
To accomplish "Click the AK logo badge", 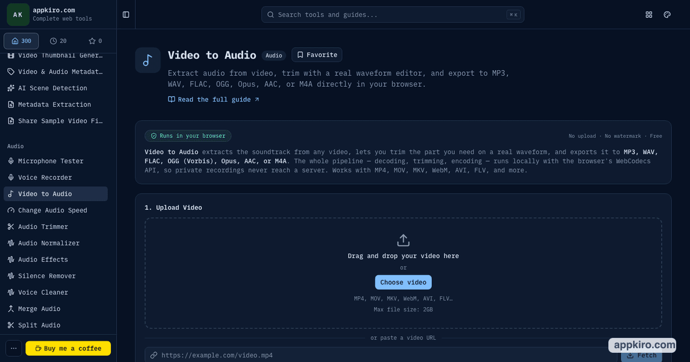I will (x=18, y=14).
